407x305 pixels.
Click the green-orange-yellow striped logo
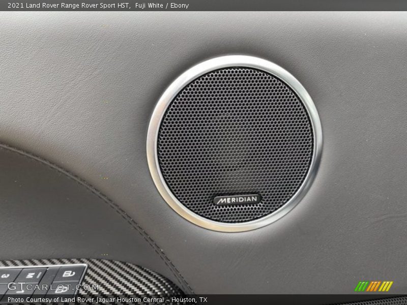[x=374, y=286]
